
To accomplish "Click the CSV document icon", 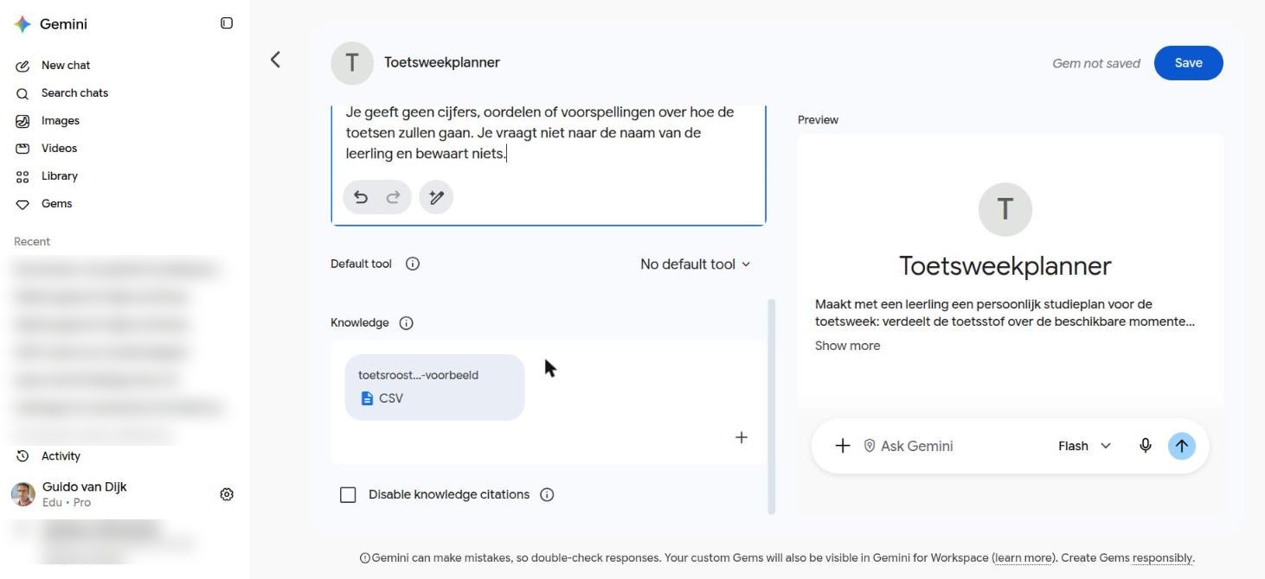I will click(367, 398).
